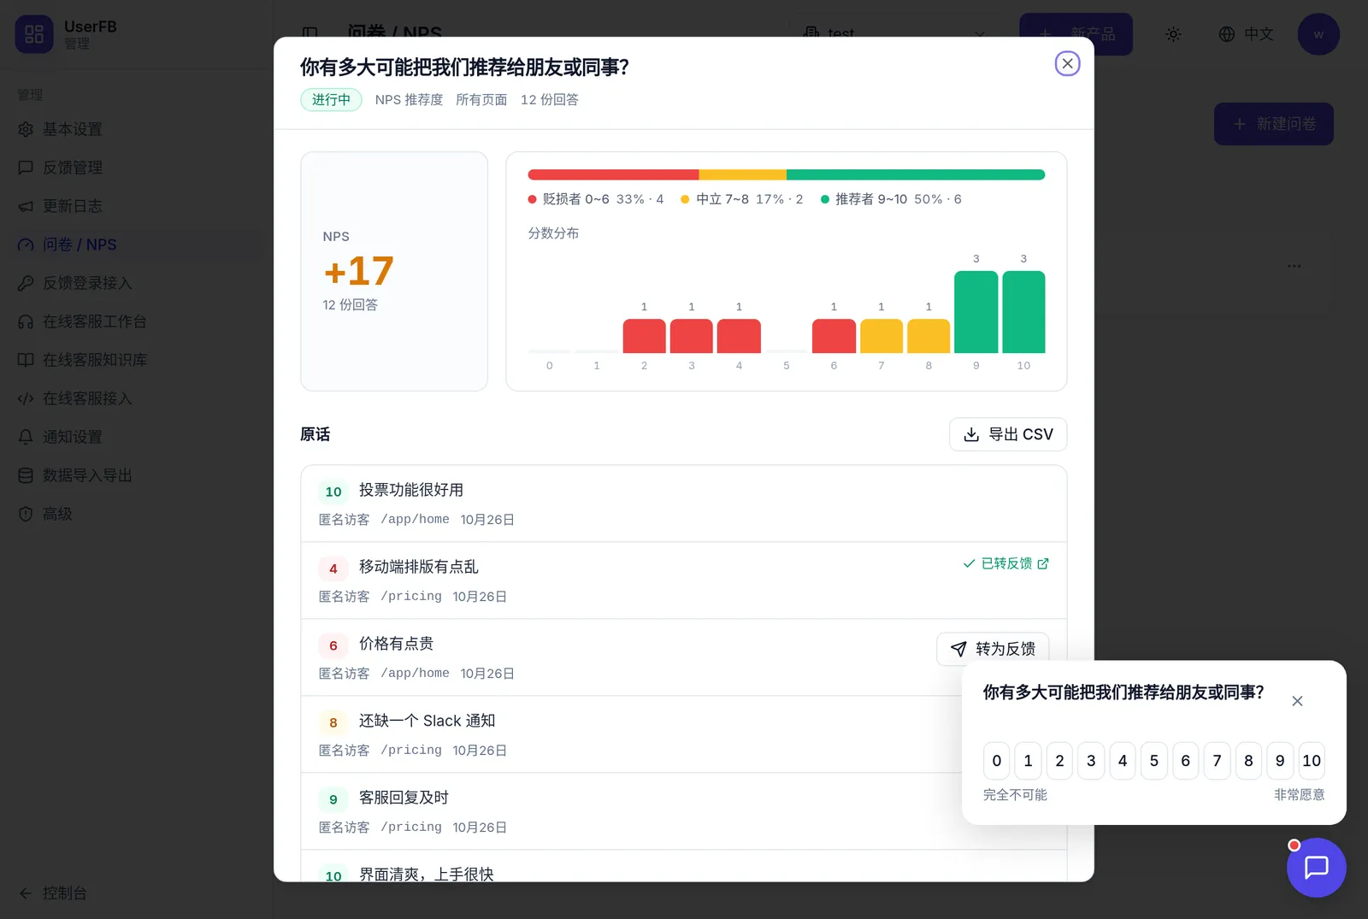Go to 问卷 / NPS in sidebar
Screen dimensions: 1368x919
pyautogui.click(x=137, y=244)
